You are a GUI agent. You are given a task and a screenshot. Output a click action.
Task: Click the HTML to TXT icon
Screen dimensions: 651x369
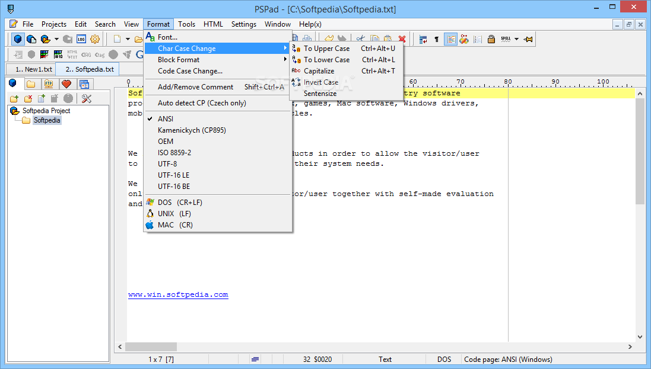pos(72,54)
